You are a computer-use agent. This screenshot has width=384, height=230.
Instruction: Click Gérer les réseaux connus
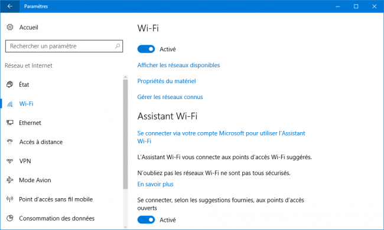[x=170, y=97]
